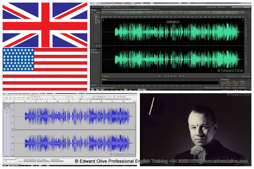Open Favoritos menu in Audition

click(x=120, y=5)
